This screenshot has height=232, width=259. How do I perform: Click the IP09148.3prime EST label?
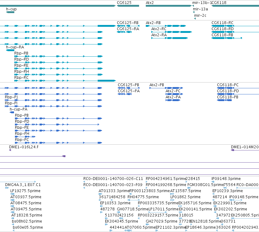[226, 179]
